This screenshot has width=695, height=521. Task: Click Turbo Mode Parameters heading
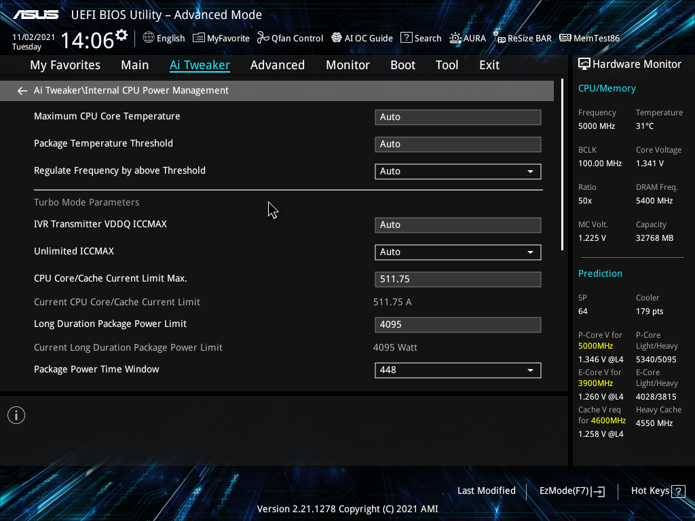point(86,202)
